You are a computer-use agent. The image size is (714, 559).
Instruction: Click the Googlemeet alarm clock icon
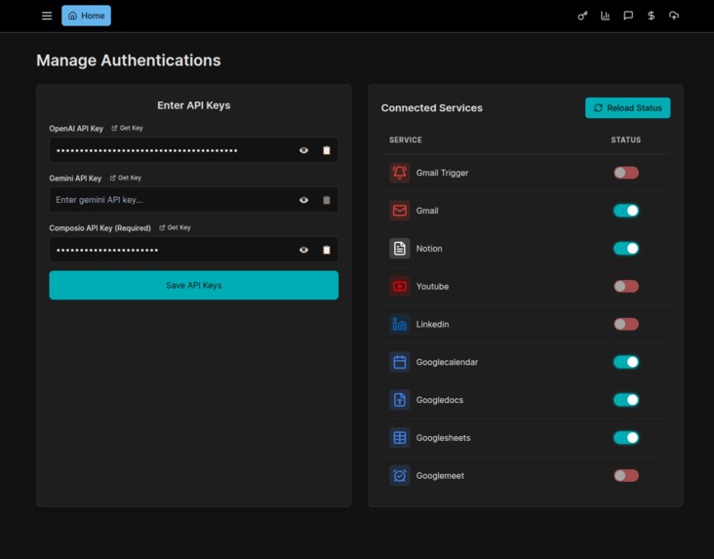coord(399,475)
